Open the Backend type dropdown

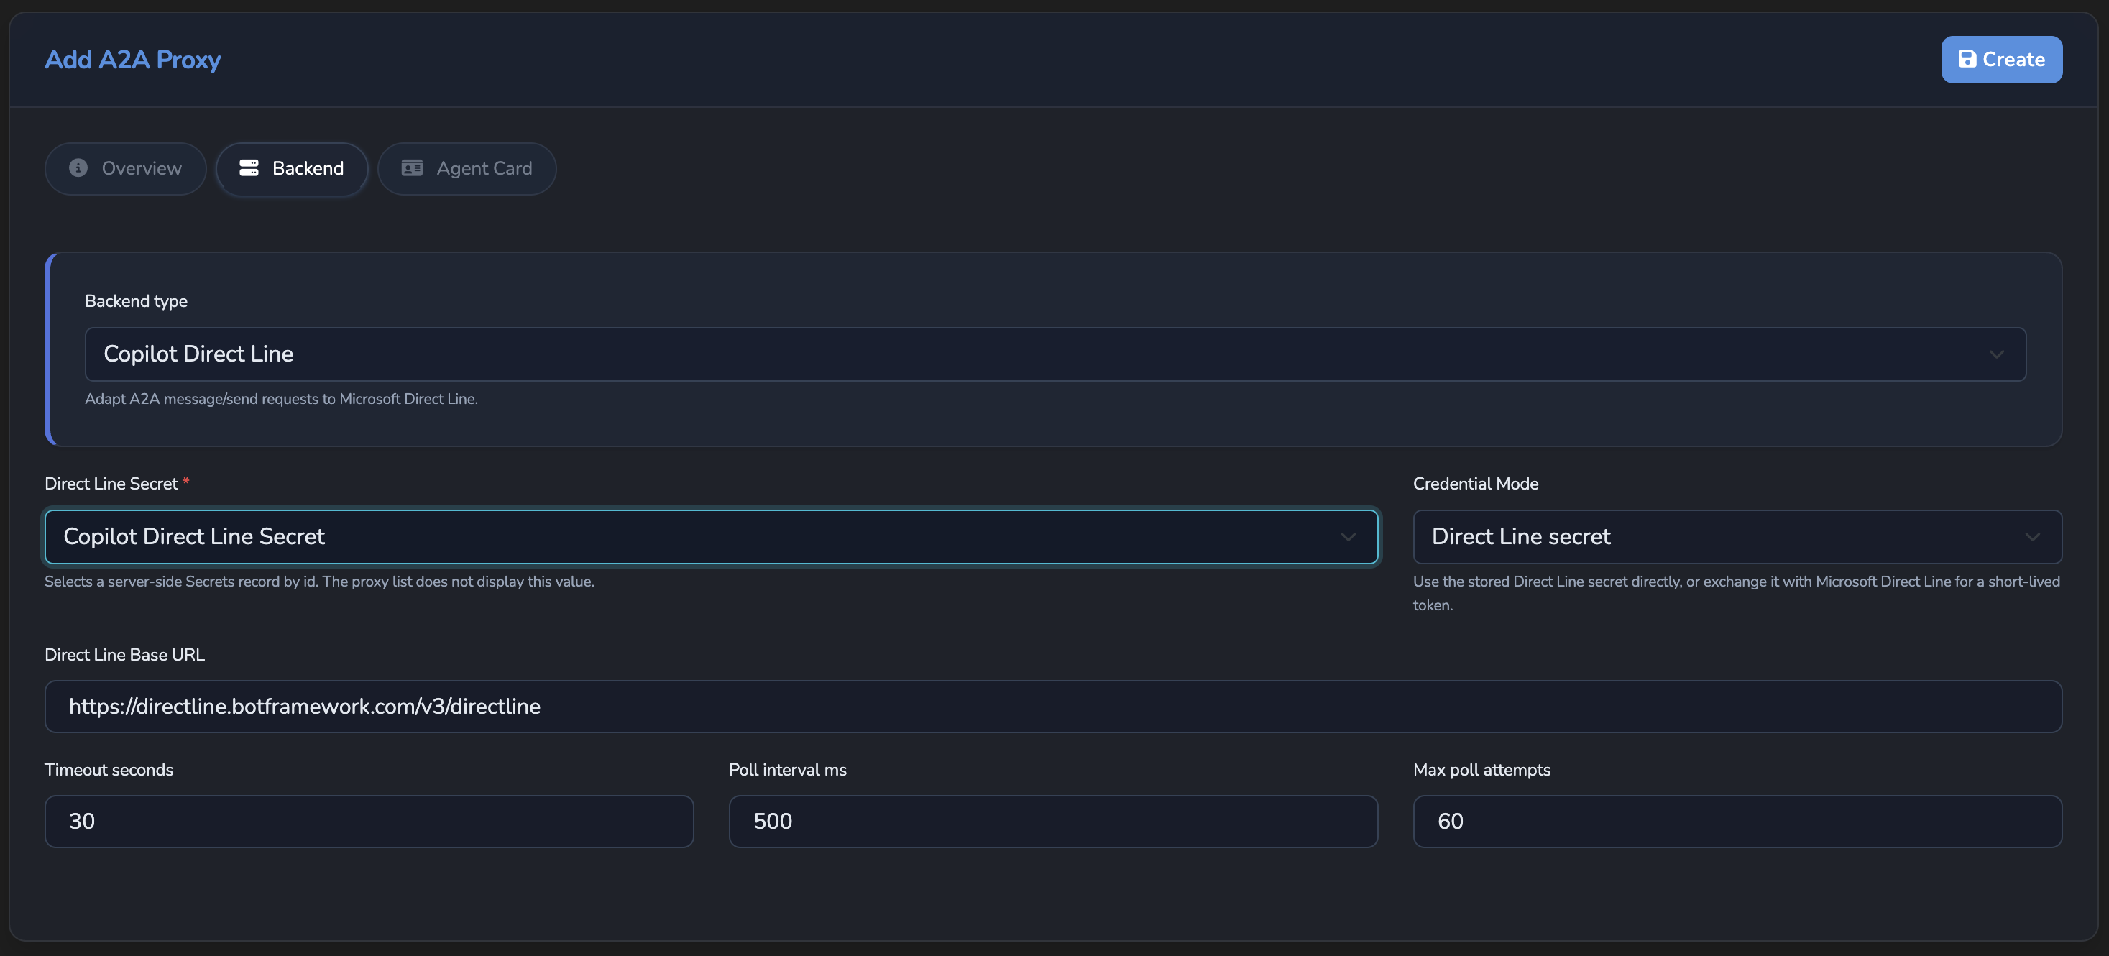(x=1055, y=354)
